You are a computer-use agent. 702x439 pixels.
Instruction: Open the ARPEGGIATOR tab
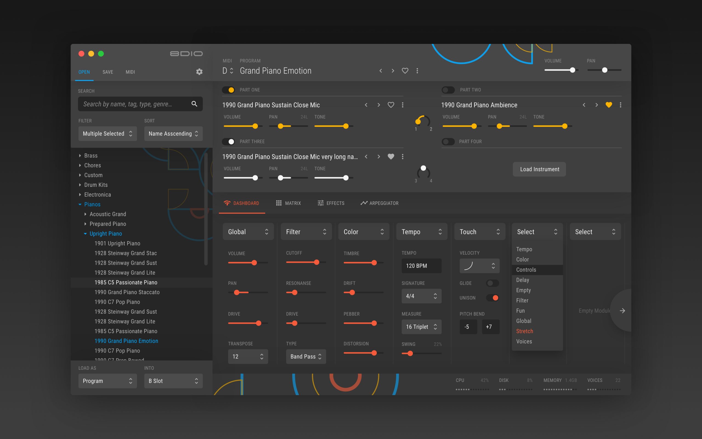point(380,203)
